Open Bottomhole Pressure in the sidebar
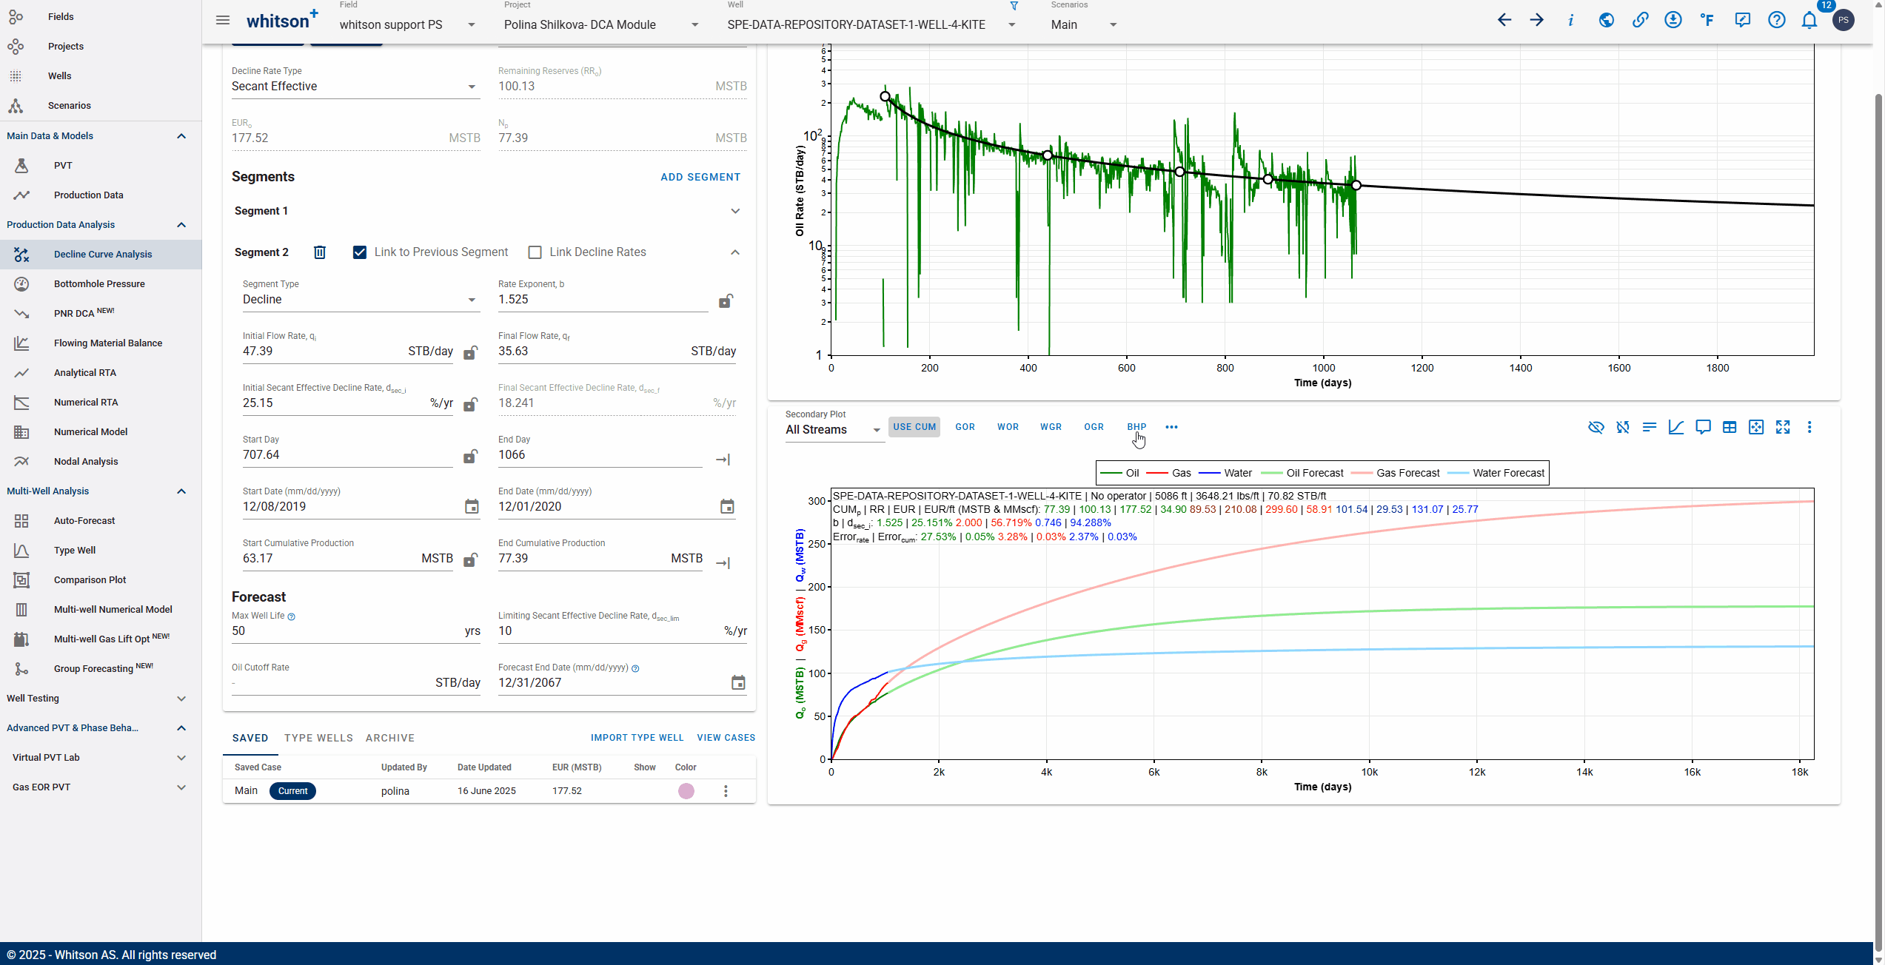Screen dimensions: 1885x965 pos(99,283)
